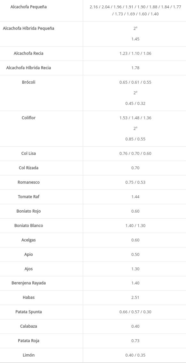Viewport: 186px width, 363px height.
Task: Click Boniato Blanco prices 1.40 / 1.30
Action: [135, 225]
